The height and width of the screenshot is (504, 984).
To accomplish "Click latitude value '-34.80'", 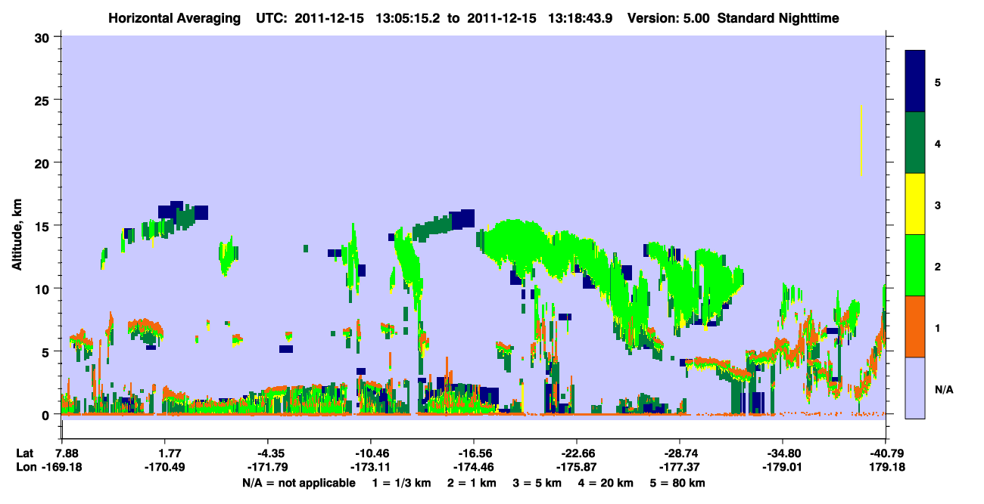I will click(x=782, y=453).
